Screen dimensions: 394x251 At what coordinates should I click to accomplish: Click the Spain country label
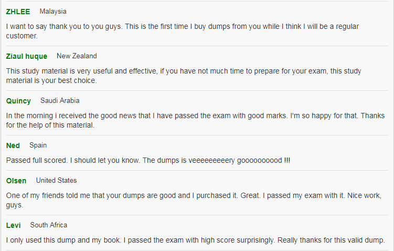click(x=38, y=145)
